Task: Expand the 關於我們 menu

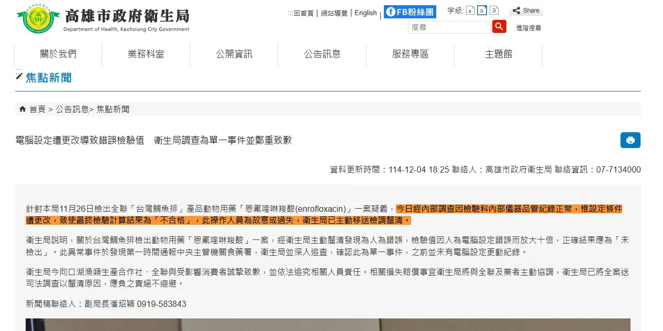Action: [58, 54]
